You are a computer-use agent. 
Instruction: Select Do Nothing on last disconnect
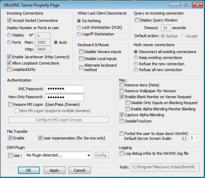[79, 21]
